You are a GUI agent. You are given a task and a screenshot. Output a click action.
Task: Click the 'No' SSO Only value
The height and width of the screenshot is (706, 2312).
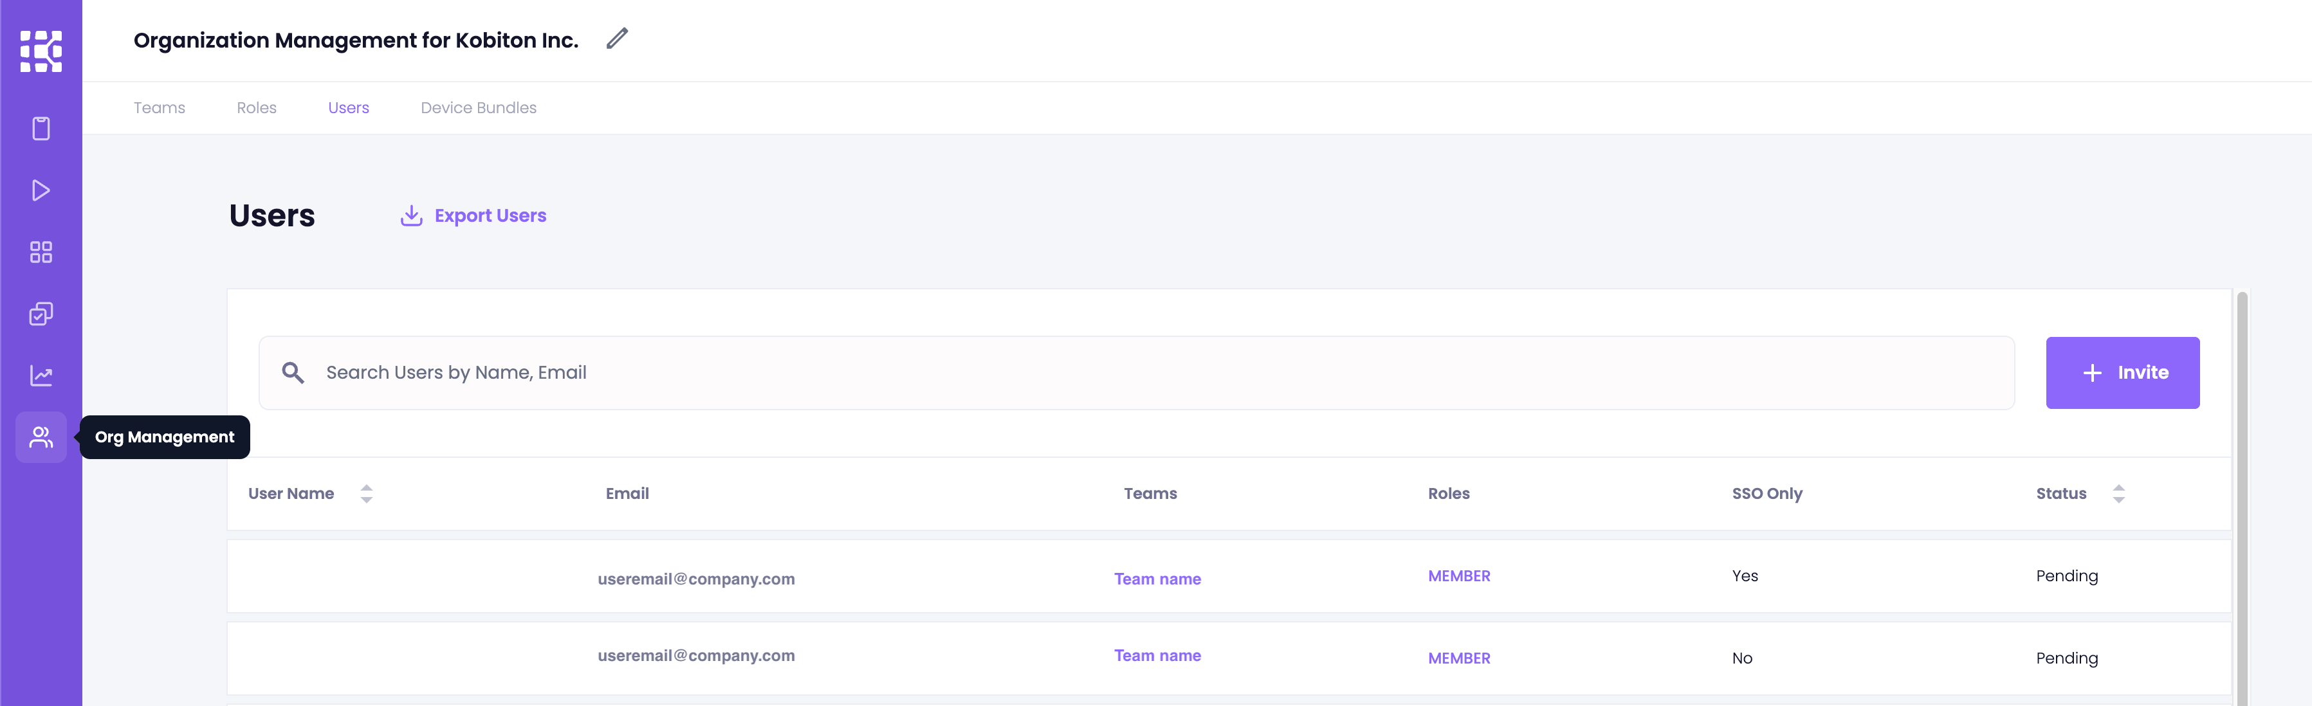point(1742,658)
